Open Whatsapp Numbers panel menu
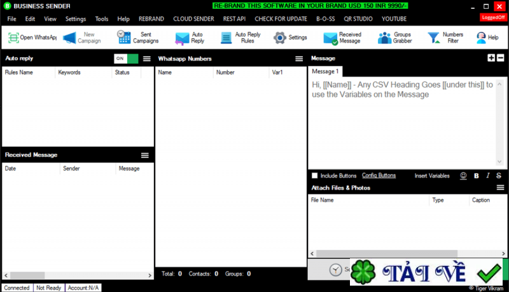The image size is (509, 292). (x=299, y=59)
